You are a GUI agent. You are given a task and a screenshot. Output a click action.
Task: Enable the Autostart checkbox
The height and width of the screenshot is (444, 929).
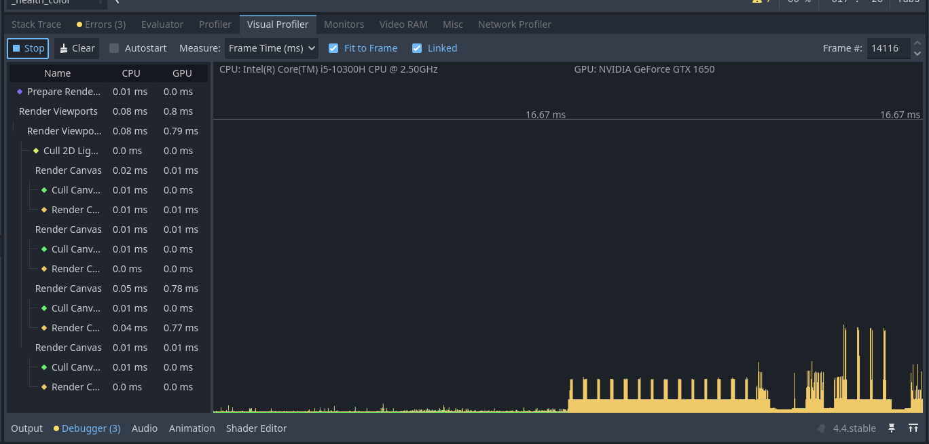(x=114, y=48)
